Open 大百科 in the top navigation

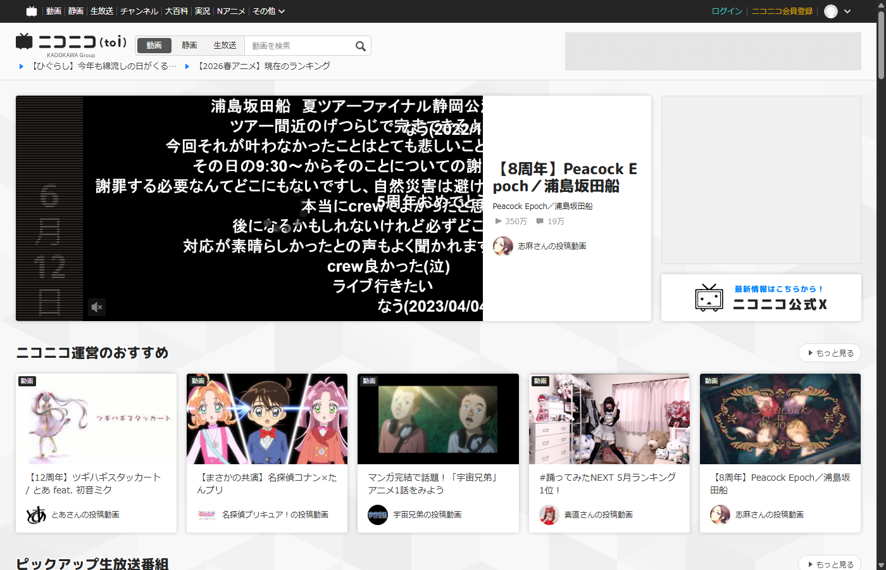coord(177,11)
